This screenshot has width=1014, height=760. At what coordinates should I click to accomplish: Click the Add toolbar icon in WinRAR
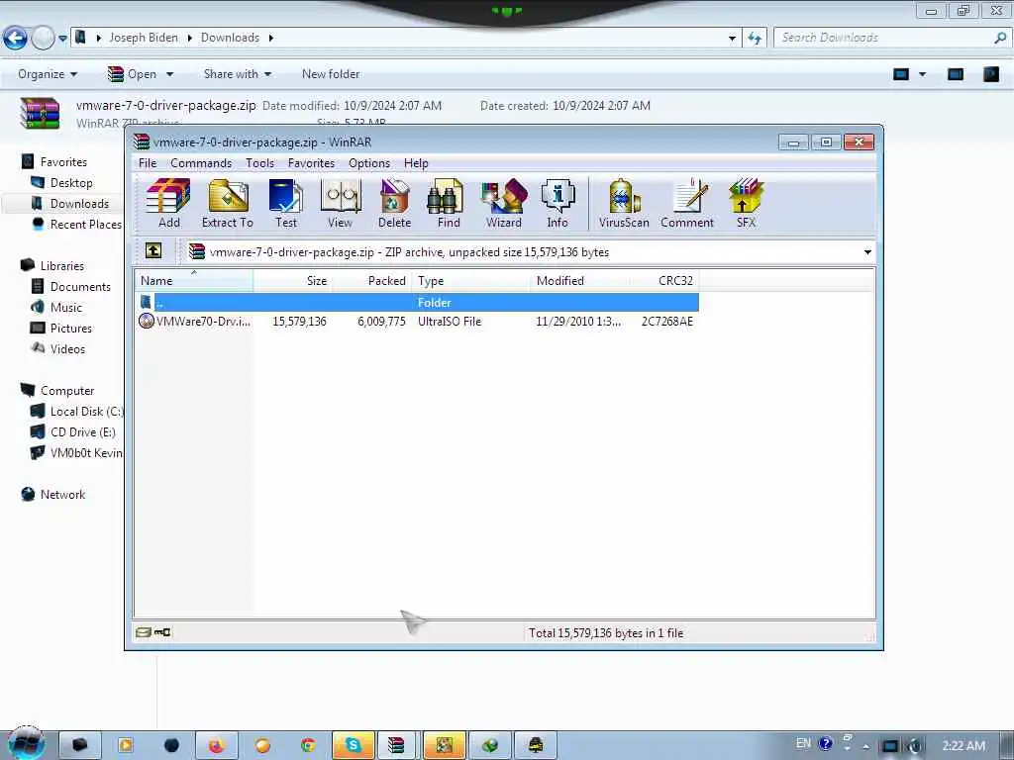pyautogui.click(x=168, y=203)
